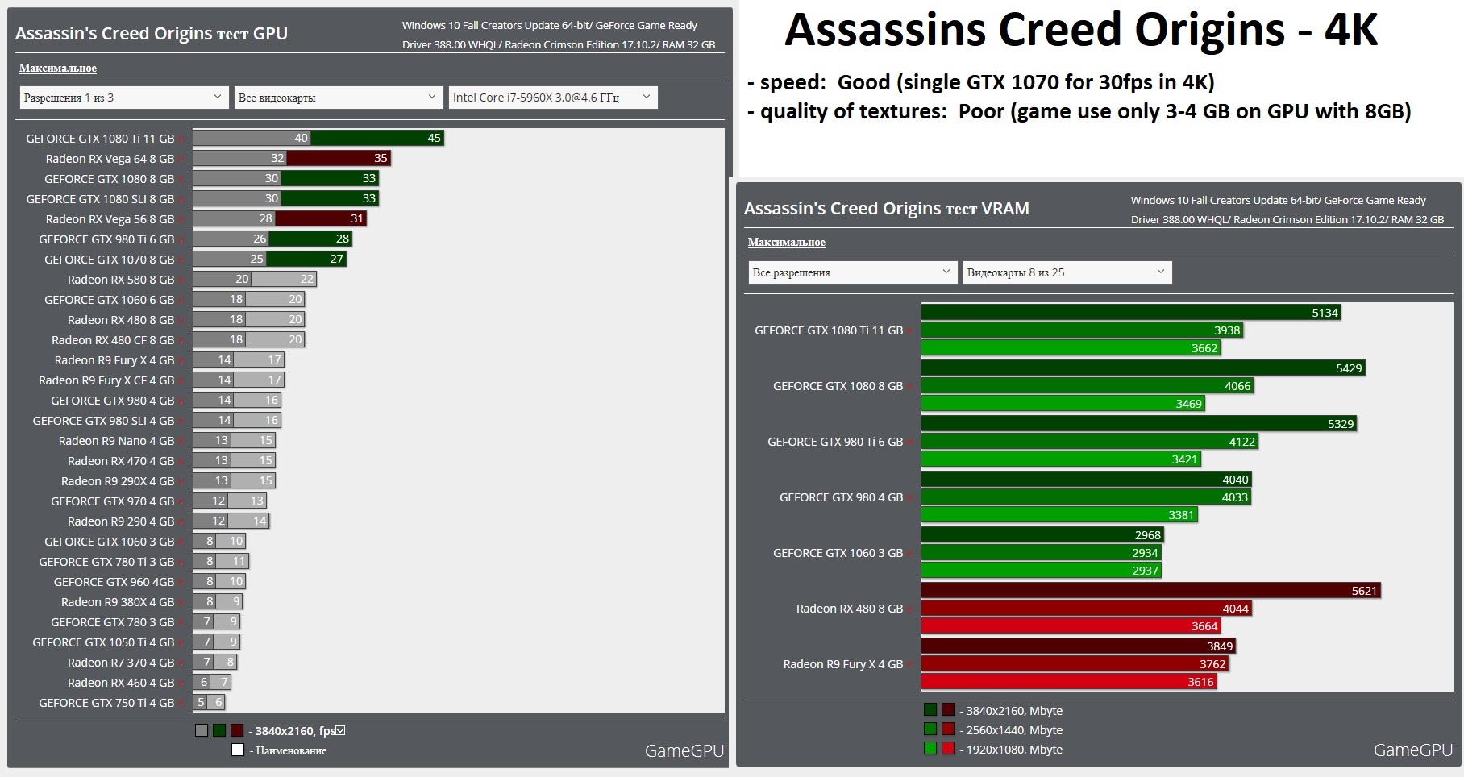1464x777 pixels.
Task: Click the 'Максимальное' link in VRAM test panel
Action: 786,243
